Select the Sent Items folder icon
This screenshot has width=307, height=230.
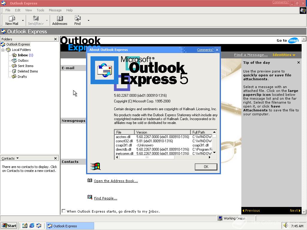tap(14, 66)
